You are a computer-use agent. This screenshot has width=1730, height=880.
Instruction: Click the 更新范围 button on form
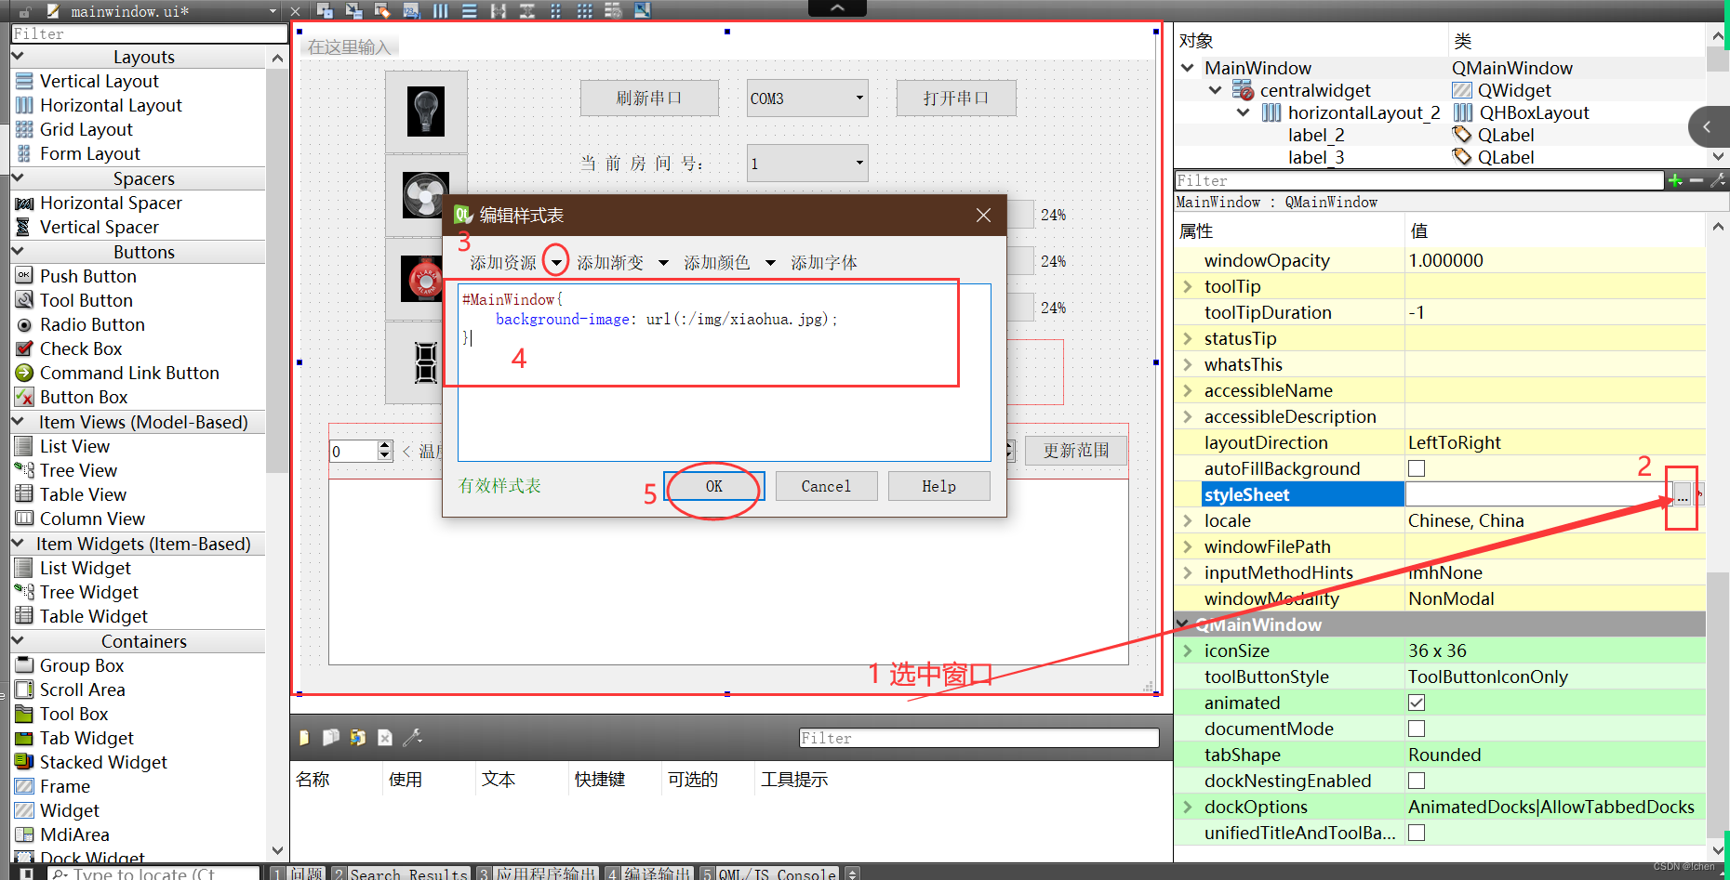point(1076,451)
